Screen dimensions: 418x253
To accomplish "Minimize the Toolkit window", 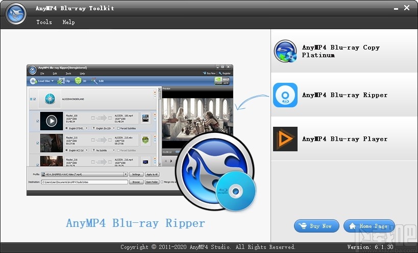I will (396, 9).
